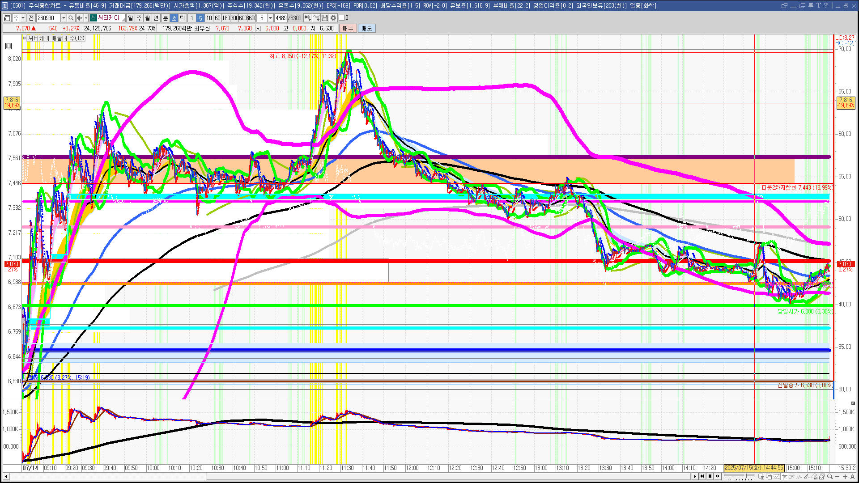Viewport: 859px width, 483px height.
Task: Select the 60 interval tab
Action: [217, 18]
